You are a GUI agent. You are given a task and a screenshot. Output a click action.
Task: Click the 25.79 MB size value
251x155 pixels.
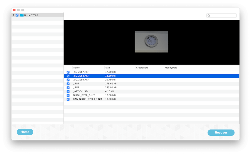coord(110,79)
